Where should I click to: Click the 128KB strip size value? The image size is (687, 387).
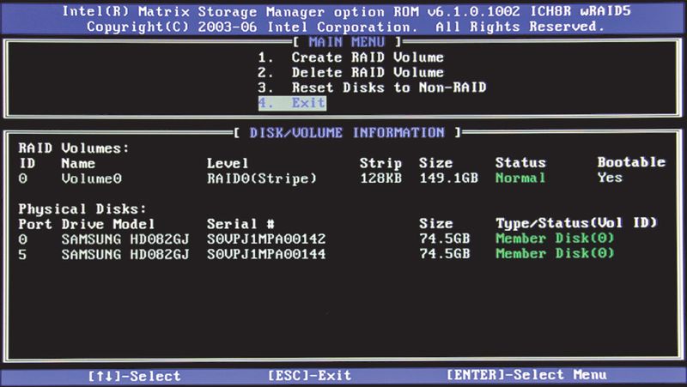pyautogui.click(x=380, y=178)
